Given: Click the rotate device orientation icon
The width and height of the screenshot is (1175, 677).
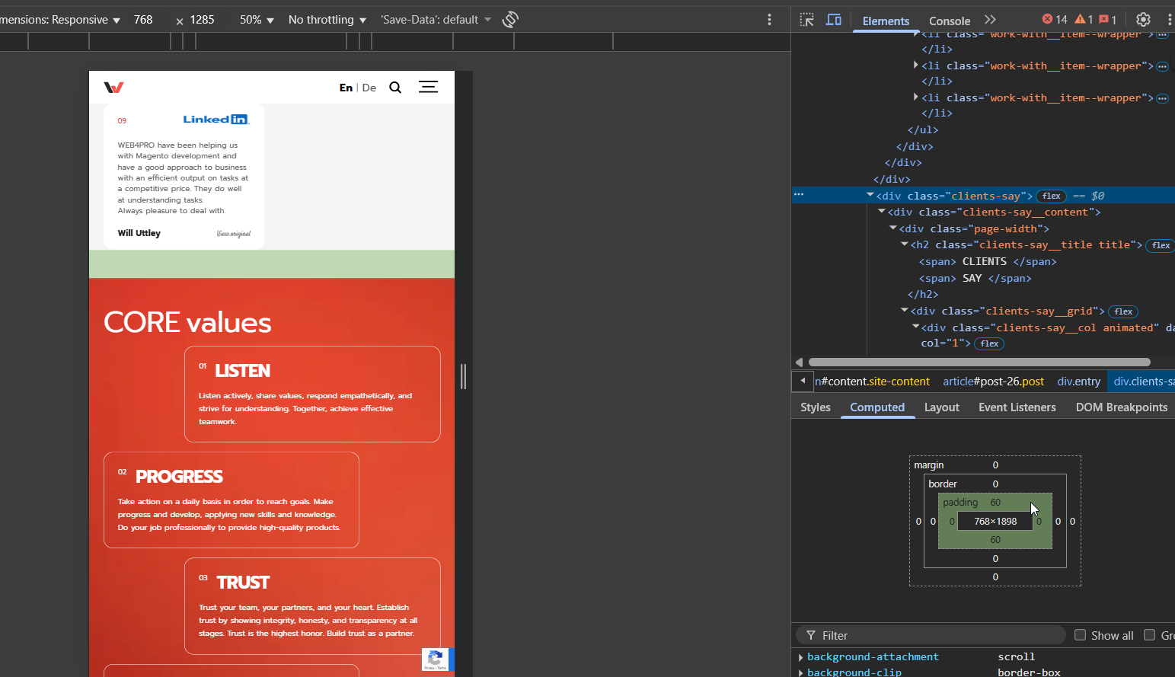Looking at the screenshot, I should coord(510,20).
